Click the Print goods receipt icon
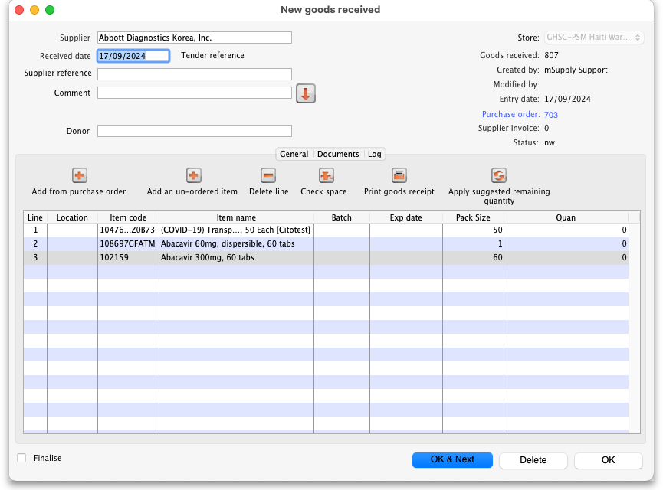The image size is (663, 490). (x=399, y=175)
